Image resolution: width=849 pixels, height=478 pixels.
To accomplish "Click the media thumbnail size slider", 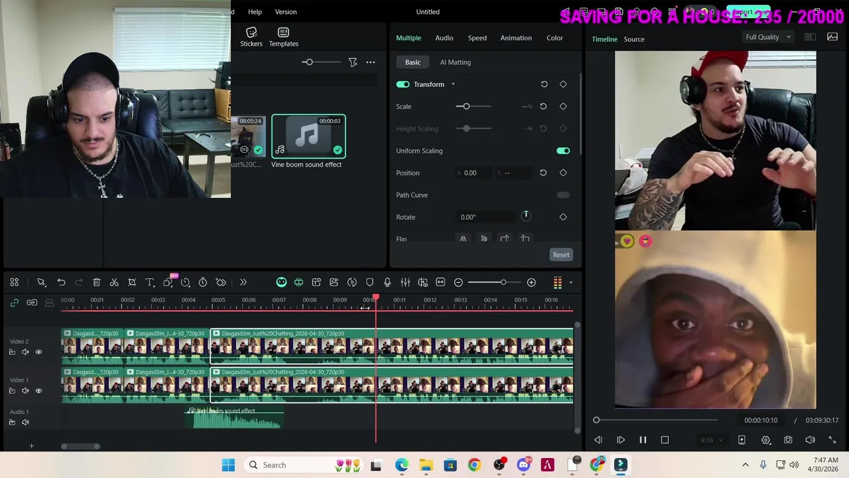I will tap(309, 62).
